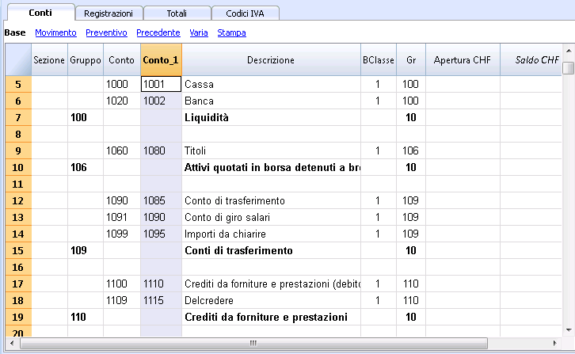Switch to the Registrazioni tab
This screenshot has height=354, width=575.
109,13
